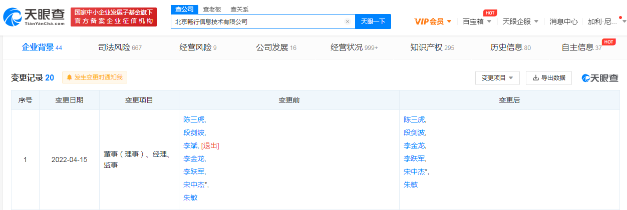
Task: Switch to the 查老板 search tab
Action: point(213,9)
